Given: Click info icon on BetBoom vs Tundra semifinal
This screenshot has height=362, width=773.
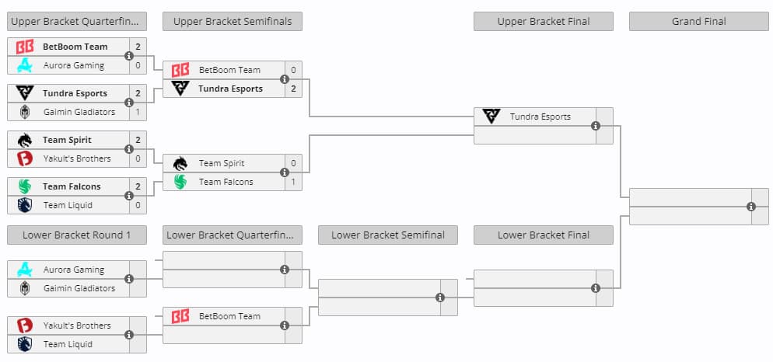Looking at the screenshot, I should coord(285,79).
